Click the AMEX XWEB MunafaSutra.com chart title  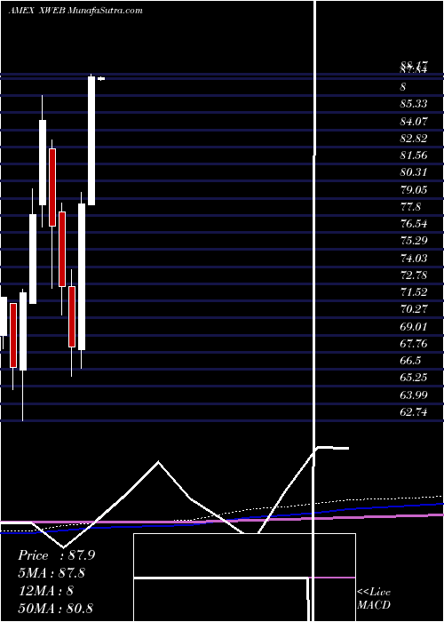click(x=75, y=11)
